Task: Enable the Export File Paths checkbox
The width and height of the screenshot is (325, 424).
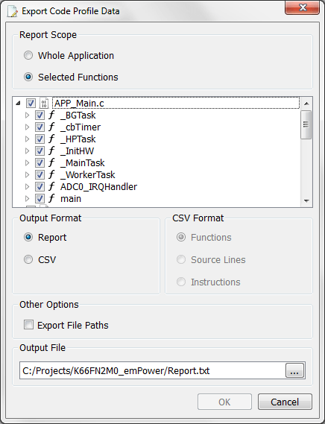Action: (x=28, y=324)
